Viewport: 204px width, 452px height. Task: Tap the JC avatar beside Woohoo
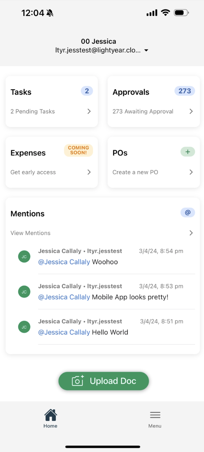24,256
